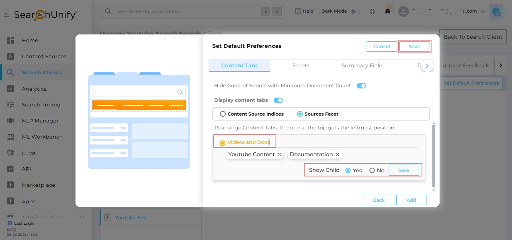
Task: Click the shield icon at top right
Action: tap(496, 11)
